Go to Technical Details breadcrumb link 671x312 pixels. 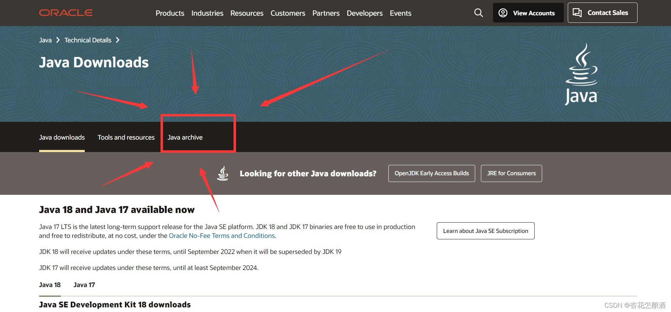click(x=88, y=40)
